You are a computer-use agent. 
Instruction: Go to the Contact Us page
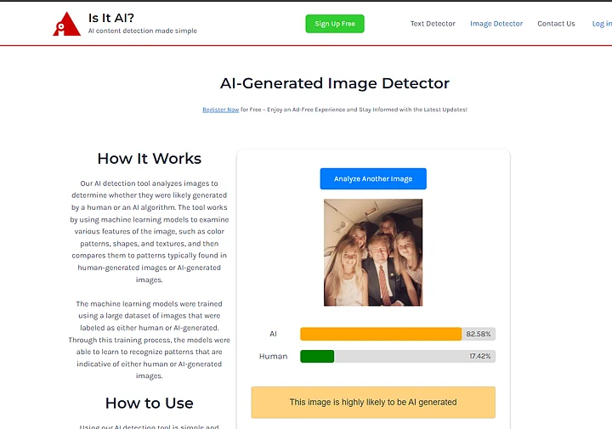pyautogui.click(x=556, y=24)
